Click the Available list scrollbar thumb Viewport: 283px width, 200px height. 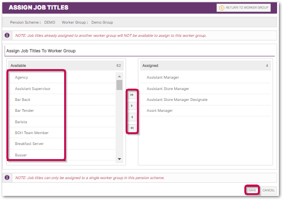(x=119, y=85)
